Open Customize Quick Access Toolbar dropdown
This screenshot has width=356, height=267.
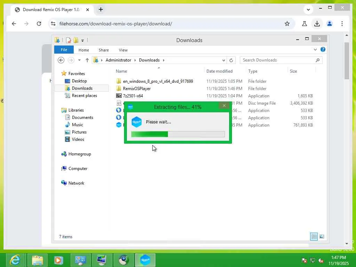(83, 41)
